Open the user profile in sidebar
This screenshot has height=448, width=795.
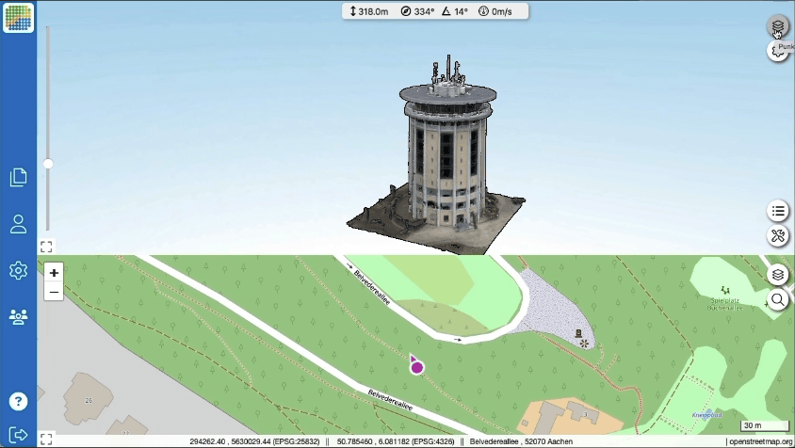pyautogui.click(x=18, y=224)
